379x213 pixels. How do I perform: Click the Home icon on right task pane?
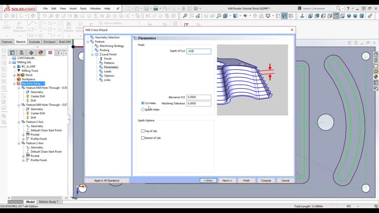tap(376, 54)
